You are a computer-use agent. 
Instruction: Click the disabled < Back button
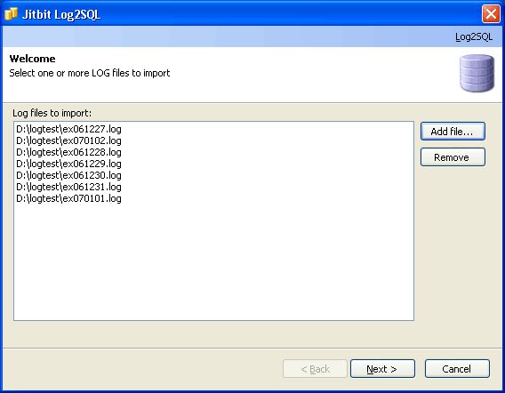pos(315,368)
